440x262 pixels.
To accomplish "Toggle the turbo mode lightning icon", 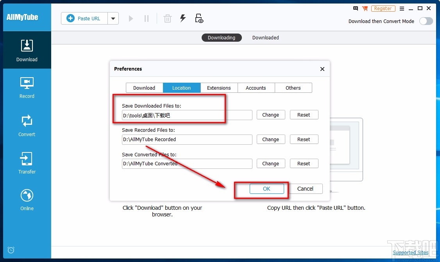I will click(183, 18).
